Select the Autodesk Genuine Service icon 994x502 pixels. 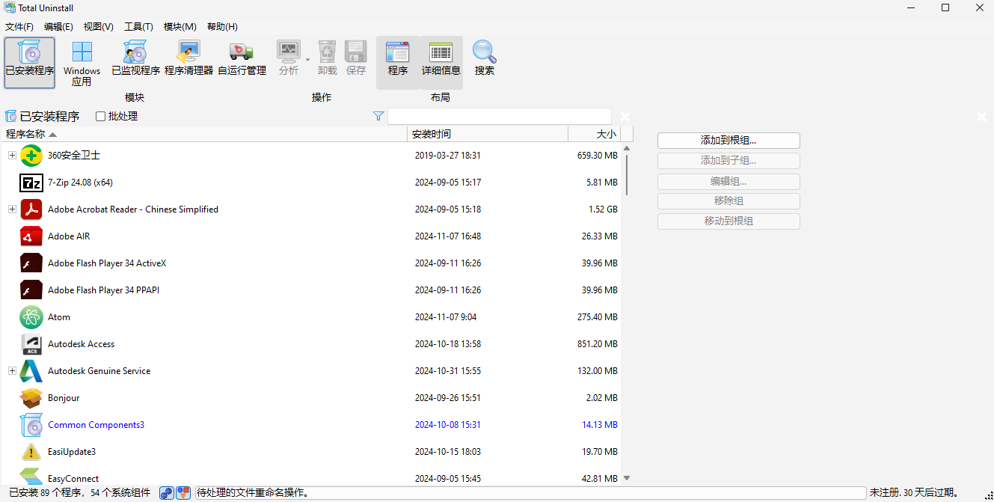pos(31,371)
